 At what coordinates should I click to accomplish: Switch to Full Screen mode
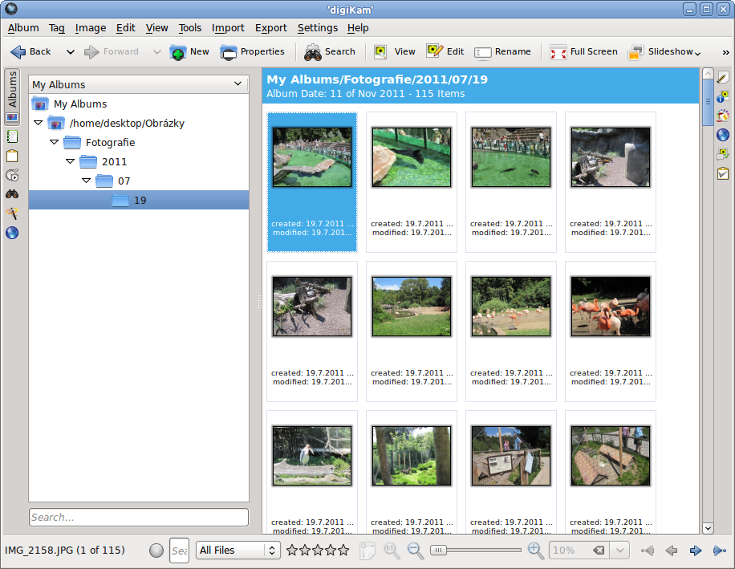pos(583,51)
